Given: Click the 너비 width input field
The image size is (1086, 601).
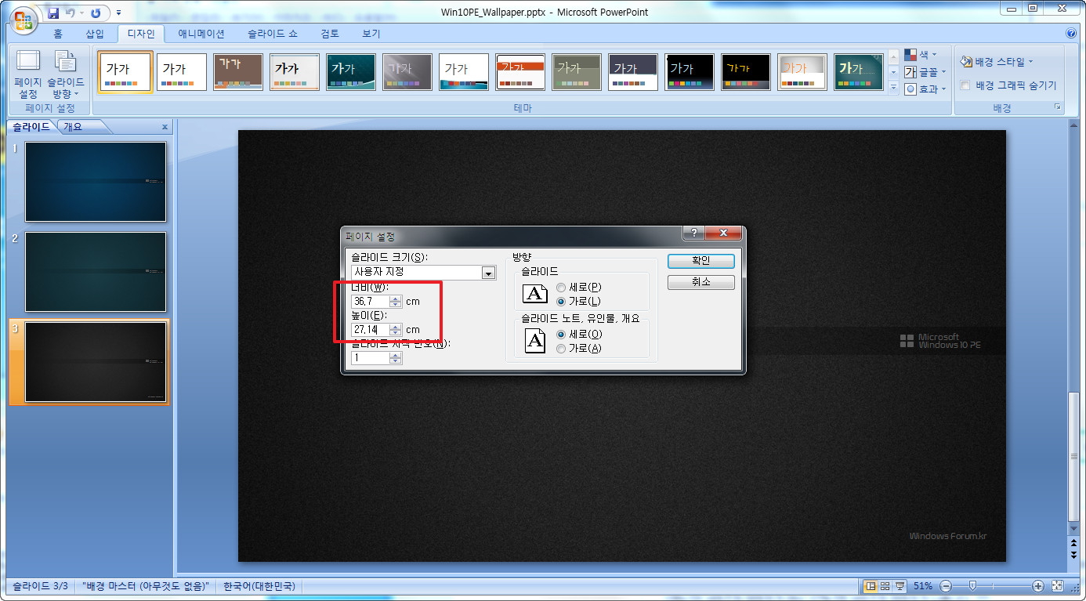Looking at the screenshot, I should [x=371, y=302].
